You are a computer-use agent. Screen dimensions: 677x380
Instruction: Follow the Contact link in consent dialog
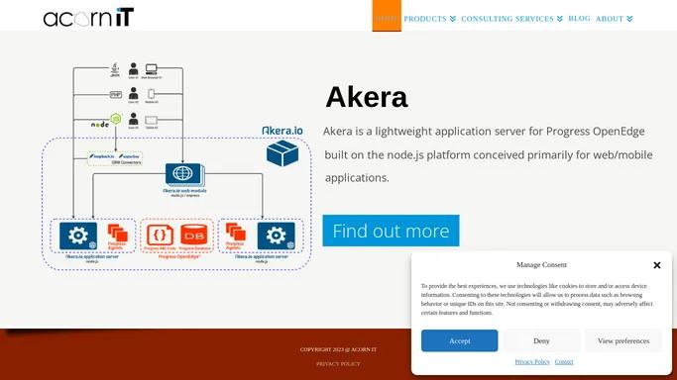564,362
